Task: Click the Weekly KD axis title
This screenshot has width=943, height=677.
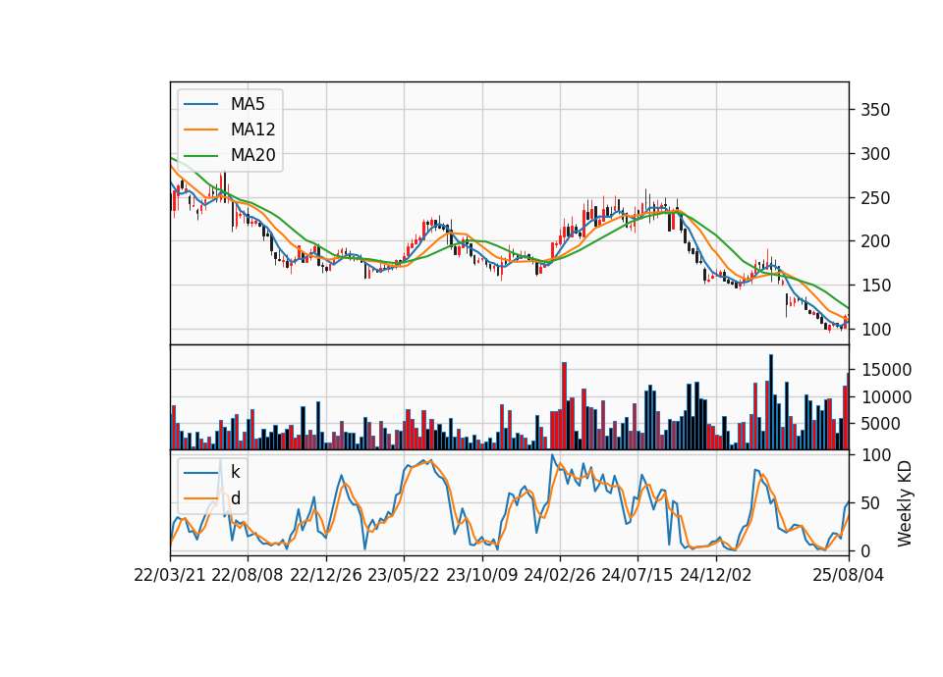Action: click(905, 503)
